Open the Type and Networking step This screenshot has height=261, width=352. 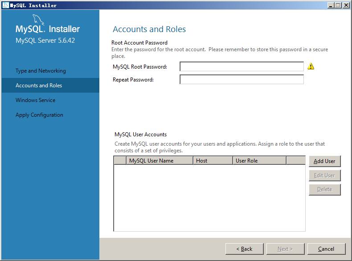coord(41,71)
